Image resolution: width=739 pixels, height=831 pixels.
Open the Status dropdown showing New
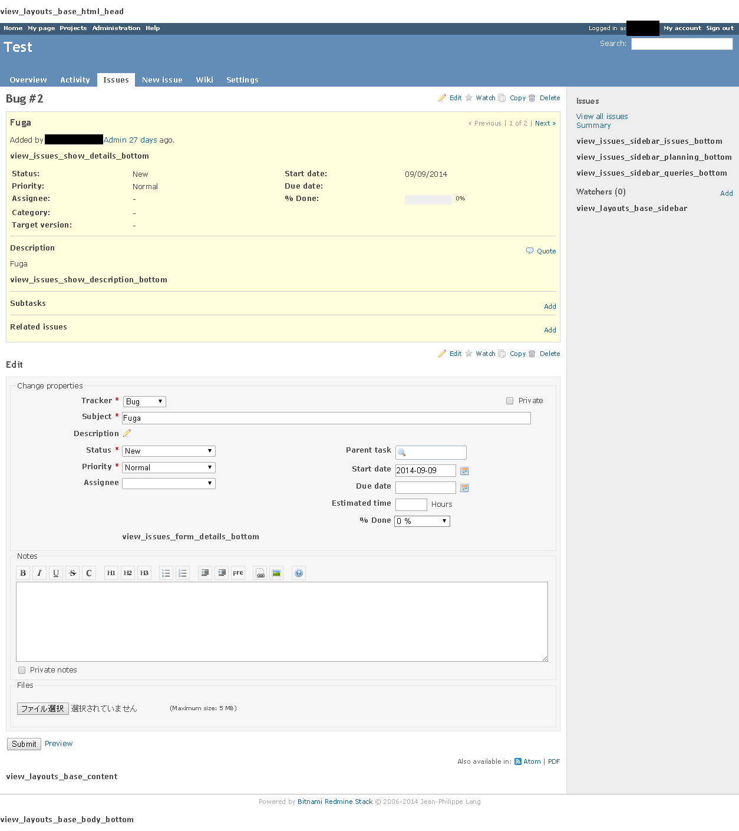click(169, 450)
